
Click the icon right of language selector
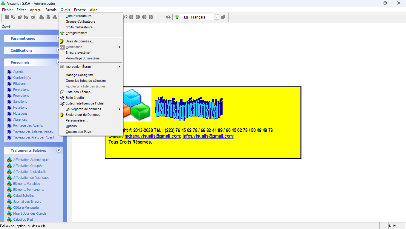click(x=223, y=17)
